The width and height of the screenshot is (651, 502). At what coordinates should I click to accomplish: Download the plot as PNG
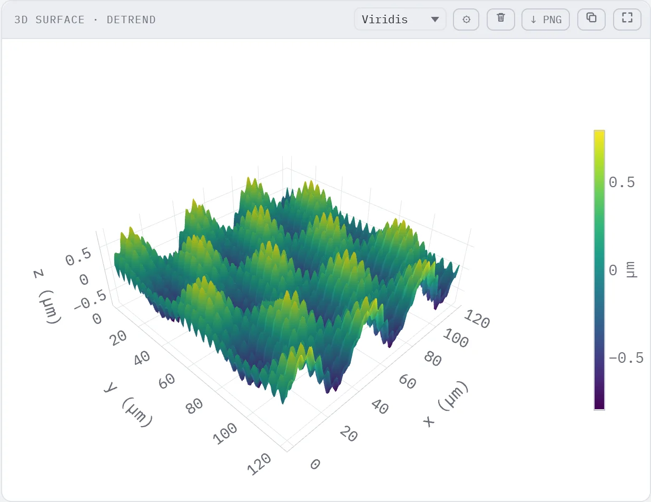coord(546,20)
